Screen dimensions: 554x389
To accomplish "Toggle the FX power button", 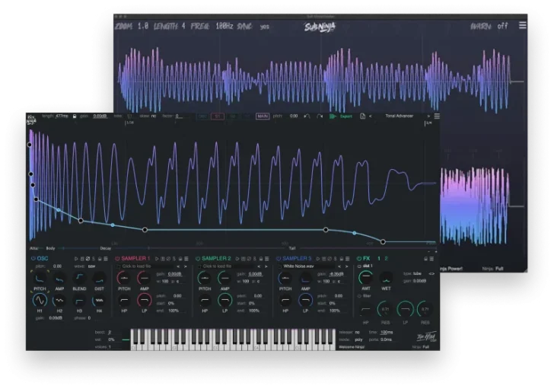I will pyautogui.click(x=358, y=259).
